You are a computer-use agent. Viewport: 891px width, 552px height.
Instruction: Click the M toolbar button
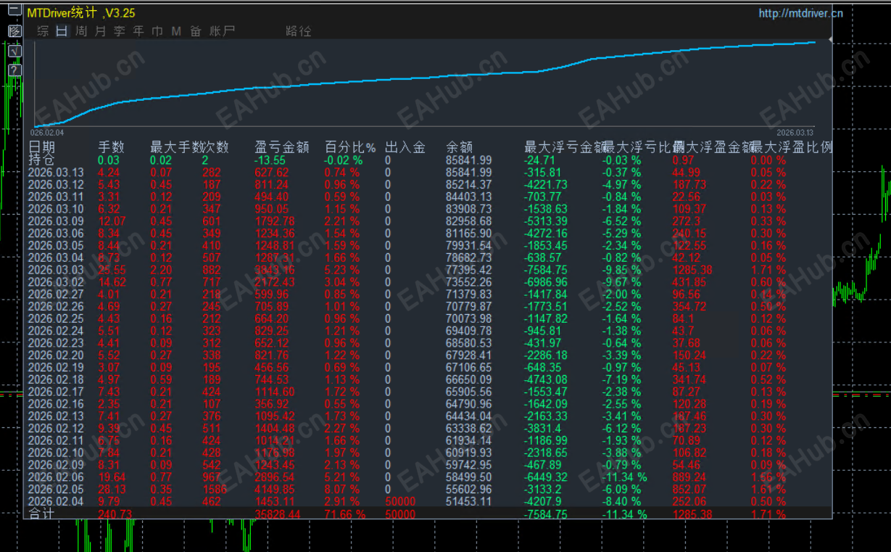[175, 31]
